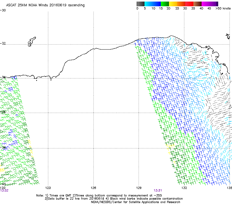Click the 'NOAA/NESDIS/Center for Satellite Applications and Research' credit
This screenshot has height=204, width=232.
135,202
